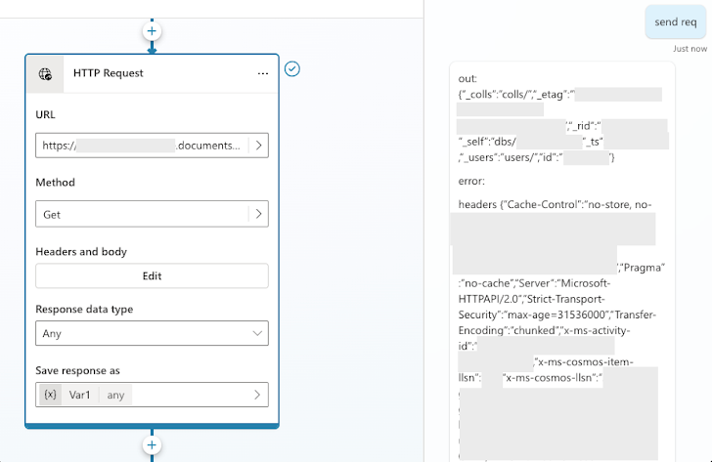Click the 'any' type label next to Var1
This screenshot has width=712, height=462.
coord(115,395)
